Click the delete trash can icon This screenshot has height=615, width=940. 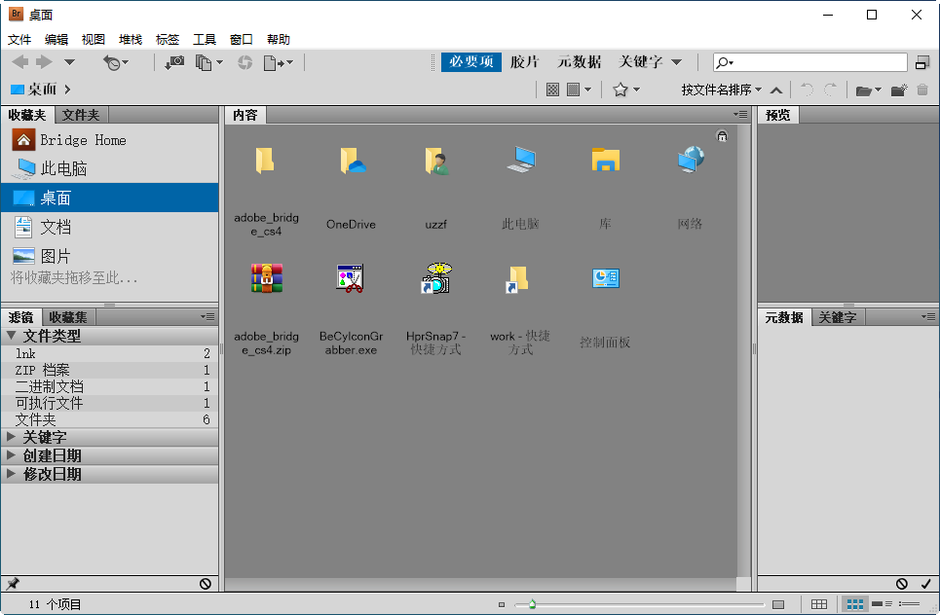pos(922,90)
